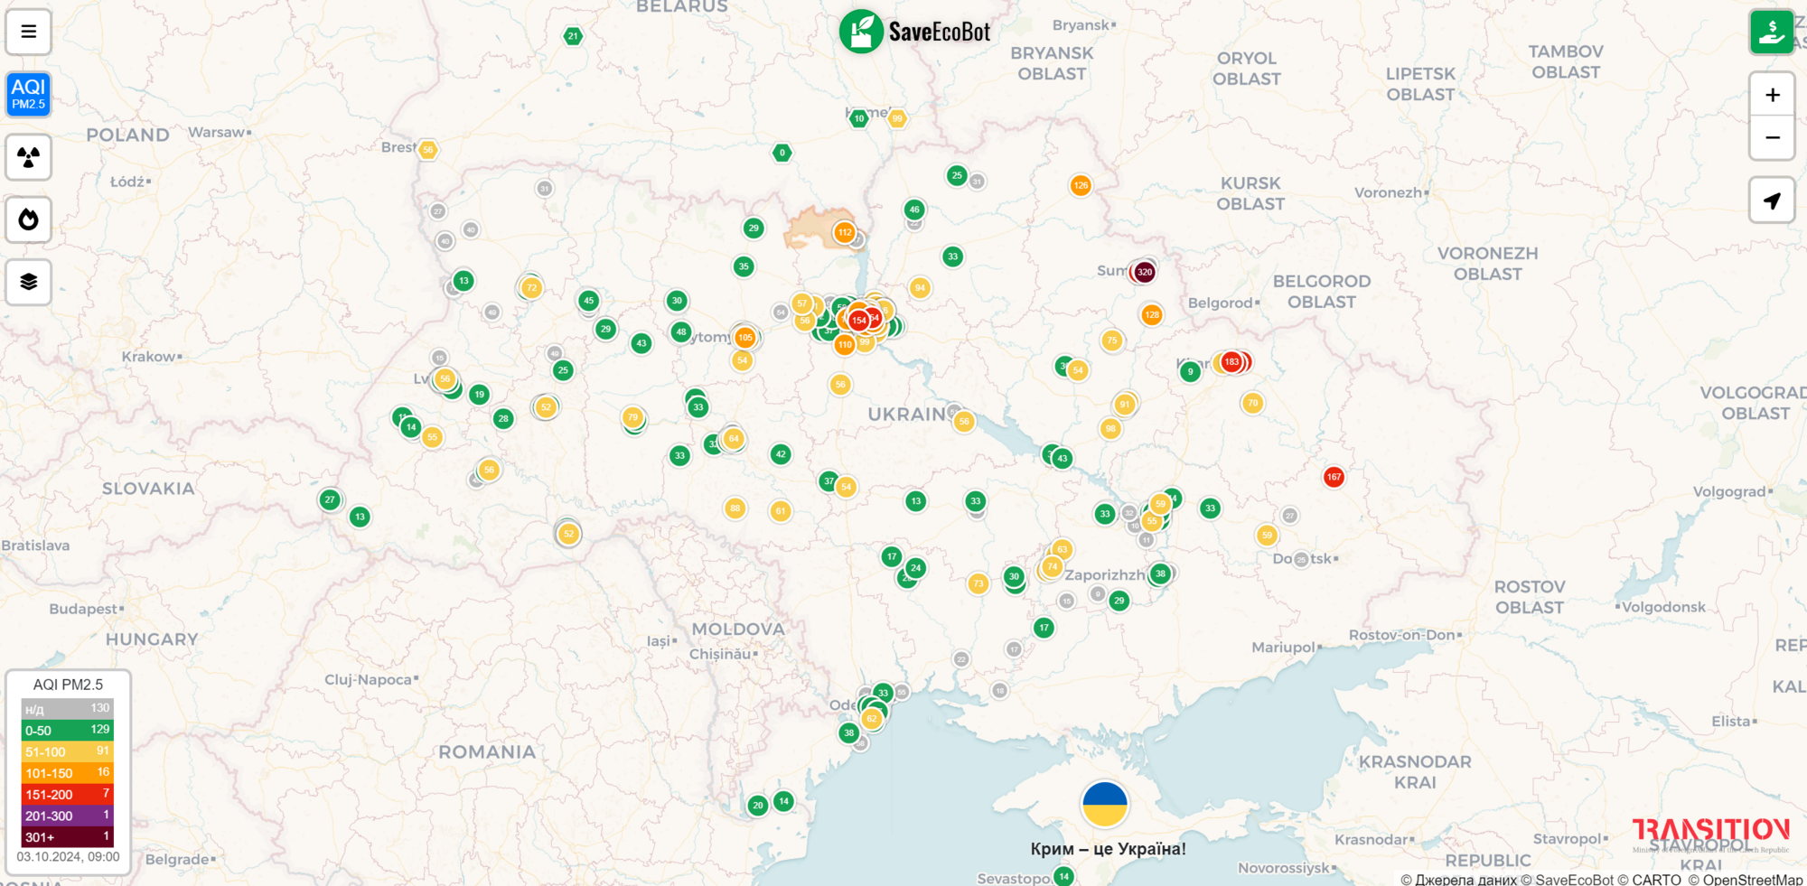Open the OpenStreetMap attribution link

pyautogui.click(x=1752, y=879)
